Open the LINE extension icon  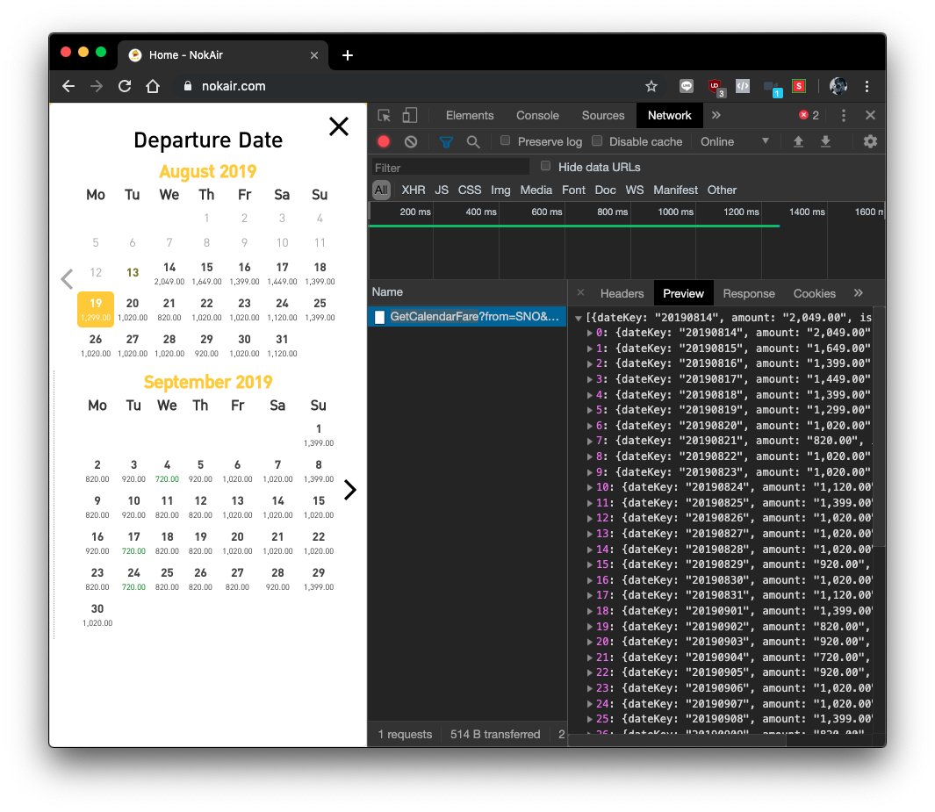coord(687,86)
